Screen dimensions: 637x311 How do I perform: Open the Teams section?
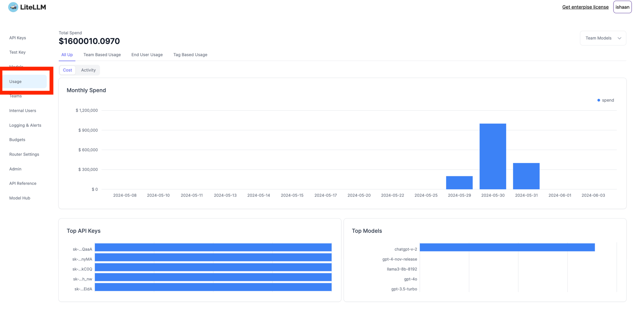click(16, 96)
